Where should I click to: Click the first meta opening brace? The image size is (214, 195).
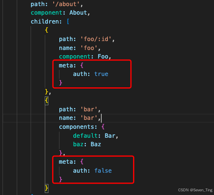[x=82, y=65]
